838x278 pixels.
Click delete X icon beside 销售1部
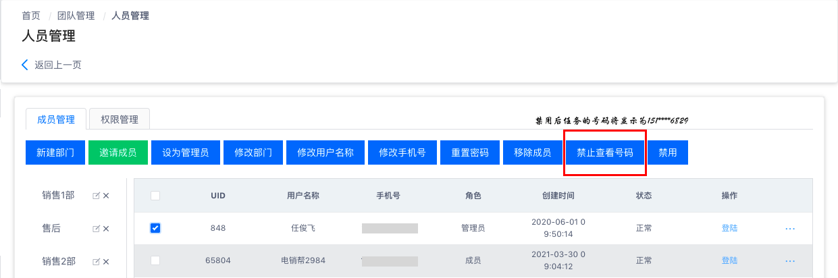tap(106, 196)
